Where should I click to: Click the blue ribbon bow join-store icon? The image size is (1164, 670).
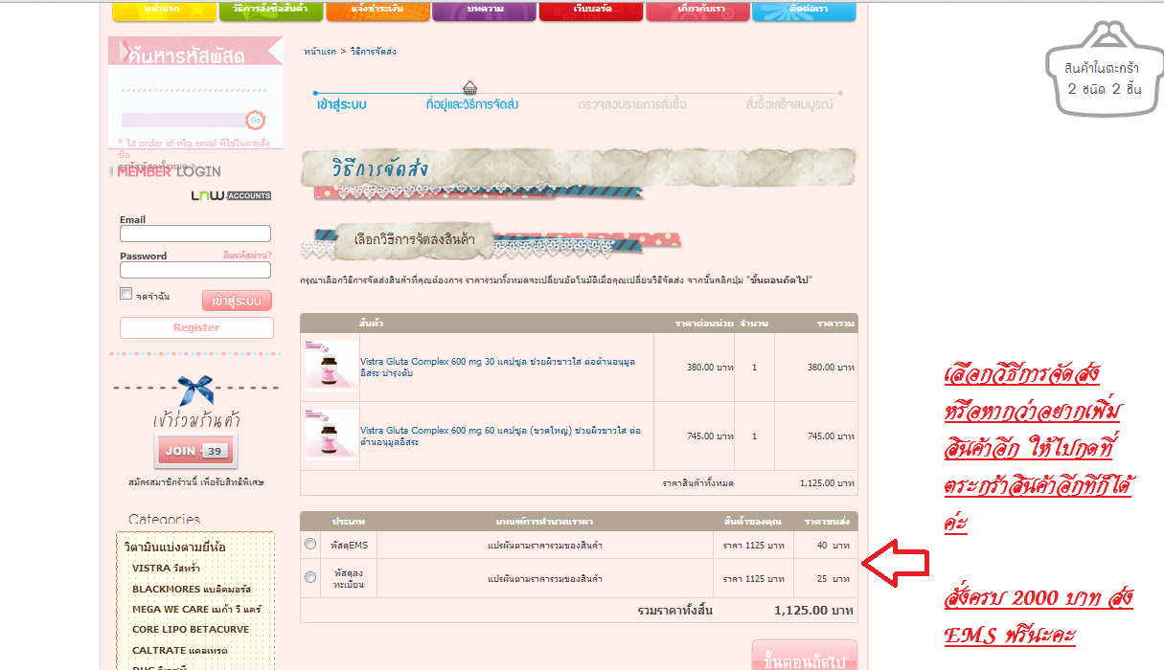coord(194,389)
